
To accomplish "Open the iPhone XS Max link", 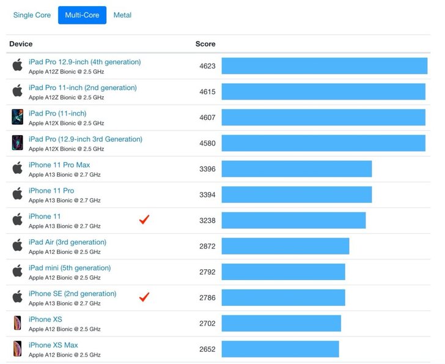I will tap(53, 345).
